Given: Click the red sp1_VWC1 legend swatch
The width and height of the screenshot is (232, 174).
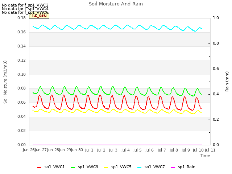Looking at the screenshot, I should click(40, 167).
